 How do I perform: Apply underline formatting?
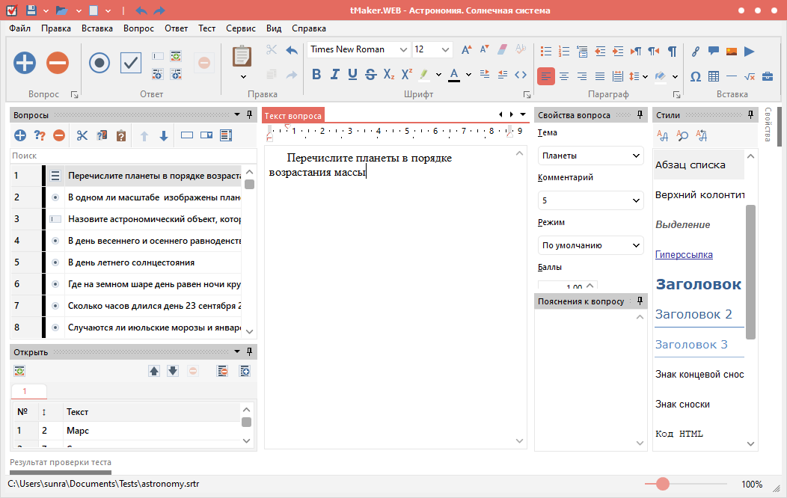[x=353, y=75]
